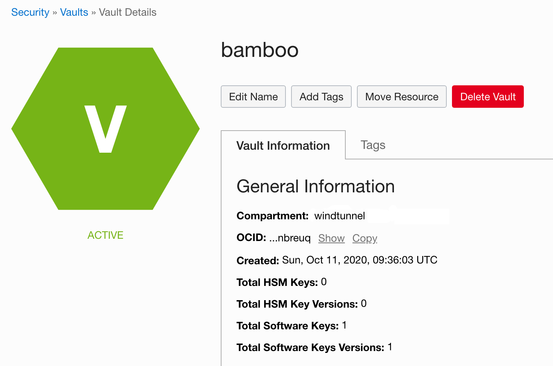Click the Compartment: label

coord(272,216)
